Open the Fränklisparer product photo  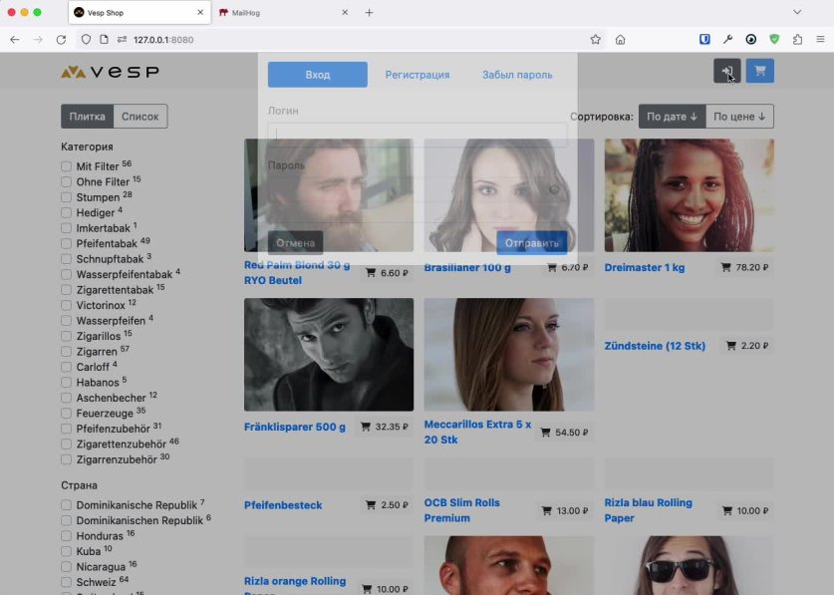coord(329,355)
